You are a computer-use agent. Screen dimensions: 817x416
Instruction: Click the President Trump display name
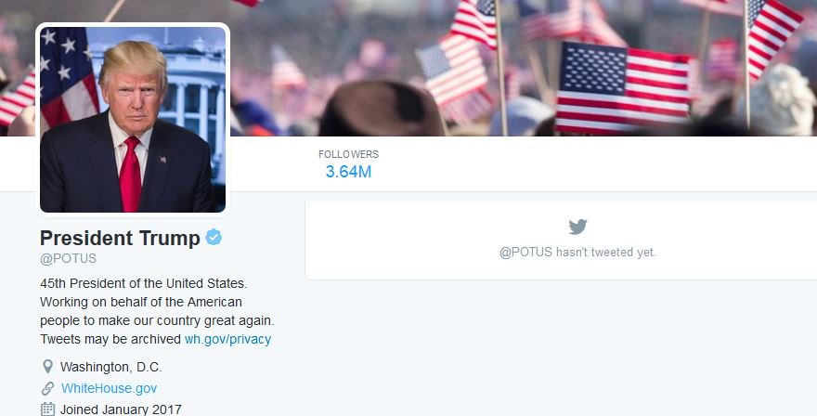(120, 238)
